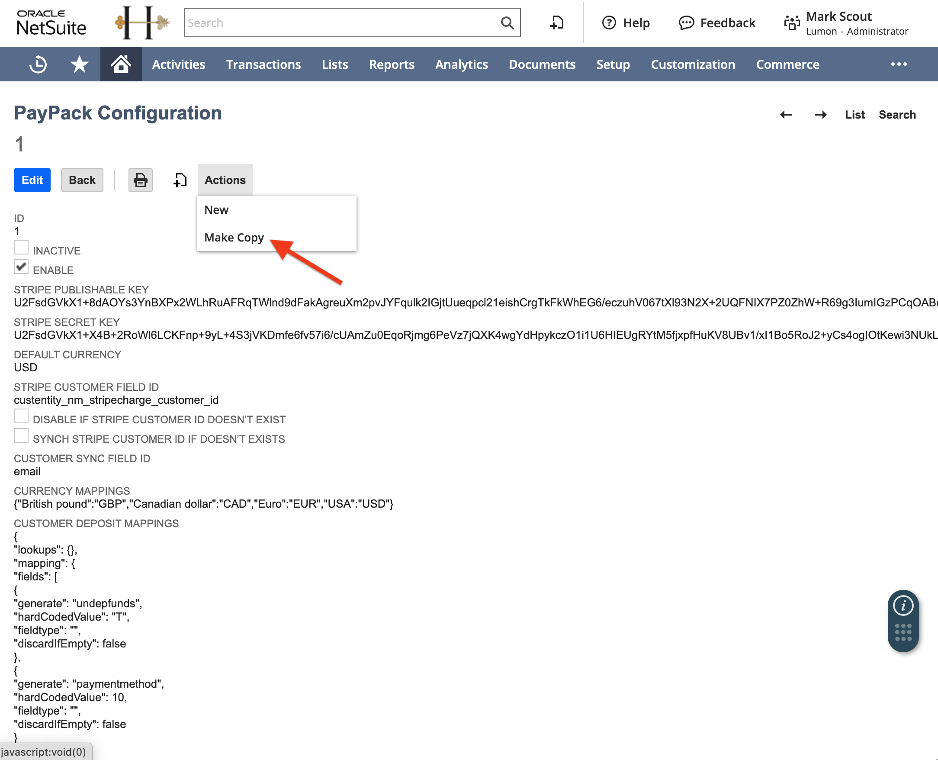Click the search magnifier icon
Viewport: 938px width, 760px height.
pyautogui.click(x=507, y=23)
